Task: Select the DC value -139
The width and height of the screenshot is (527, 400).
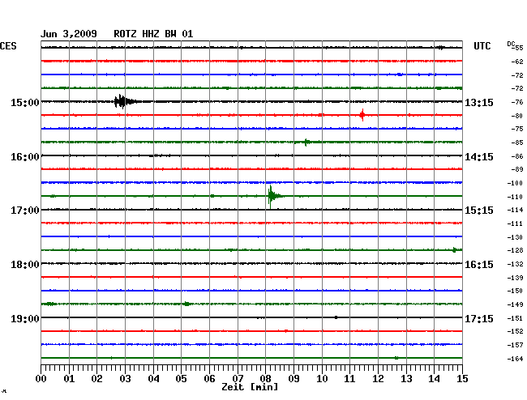Action: (515, 278)
